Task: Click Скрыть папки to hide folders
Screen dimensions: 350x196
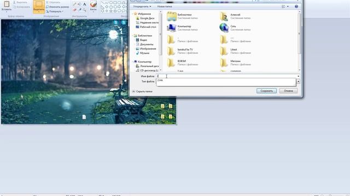Action: pyautogui.click(x=142, y=91)
